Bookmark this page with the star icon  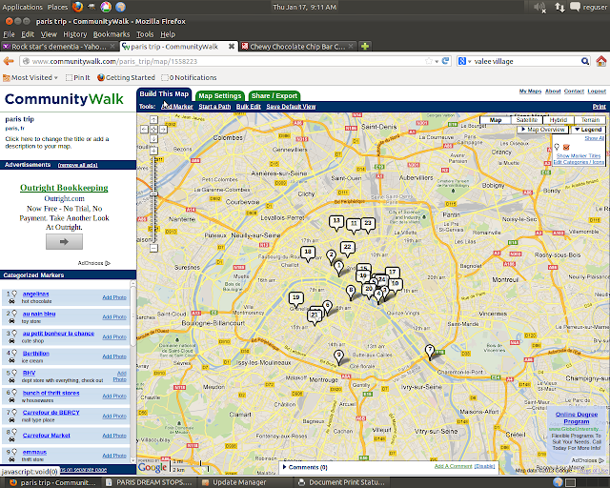(429, 61)
